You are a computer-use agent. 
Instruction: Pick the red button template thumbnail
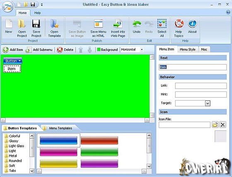pyautogui.click(x=99, y=140)
